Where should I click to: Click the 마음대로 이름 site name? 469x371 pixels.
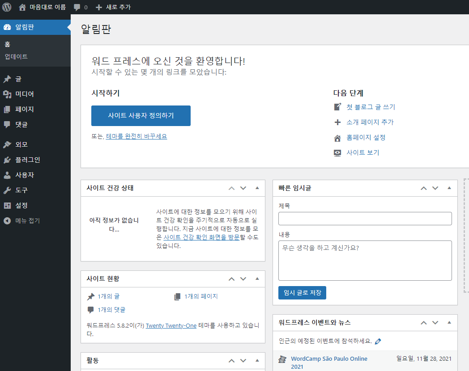pos(47,7)
